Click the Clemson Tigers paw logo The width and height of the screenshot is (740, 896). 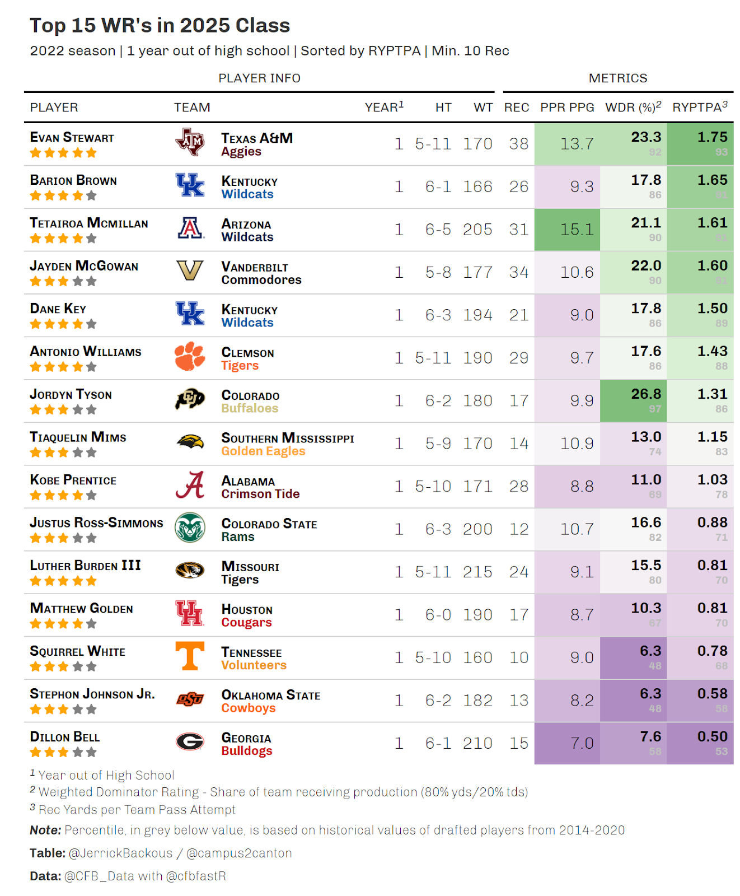pos(190,357)
